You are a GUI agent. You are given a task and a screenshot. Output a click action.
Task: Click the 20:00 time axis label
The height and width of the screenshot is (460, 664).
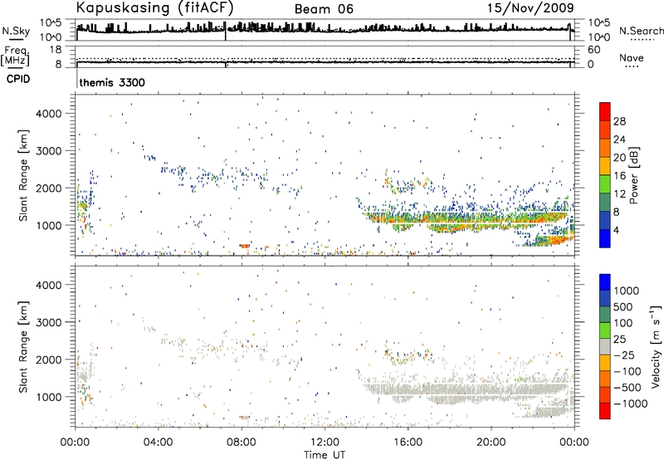[x=491, y=442]
